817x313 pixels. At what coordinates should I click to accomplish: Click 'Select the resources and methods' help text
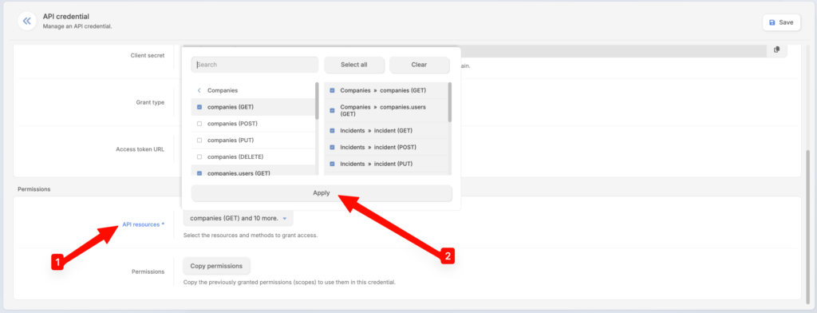click(251, 236)
